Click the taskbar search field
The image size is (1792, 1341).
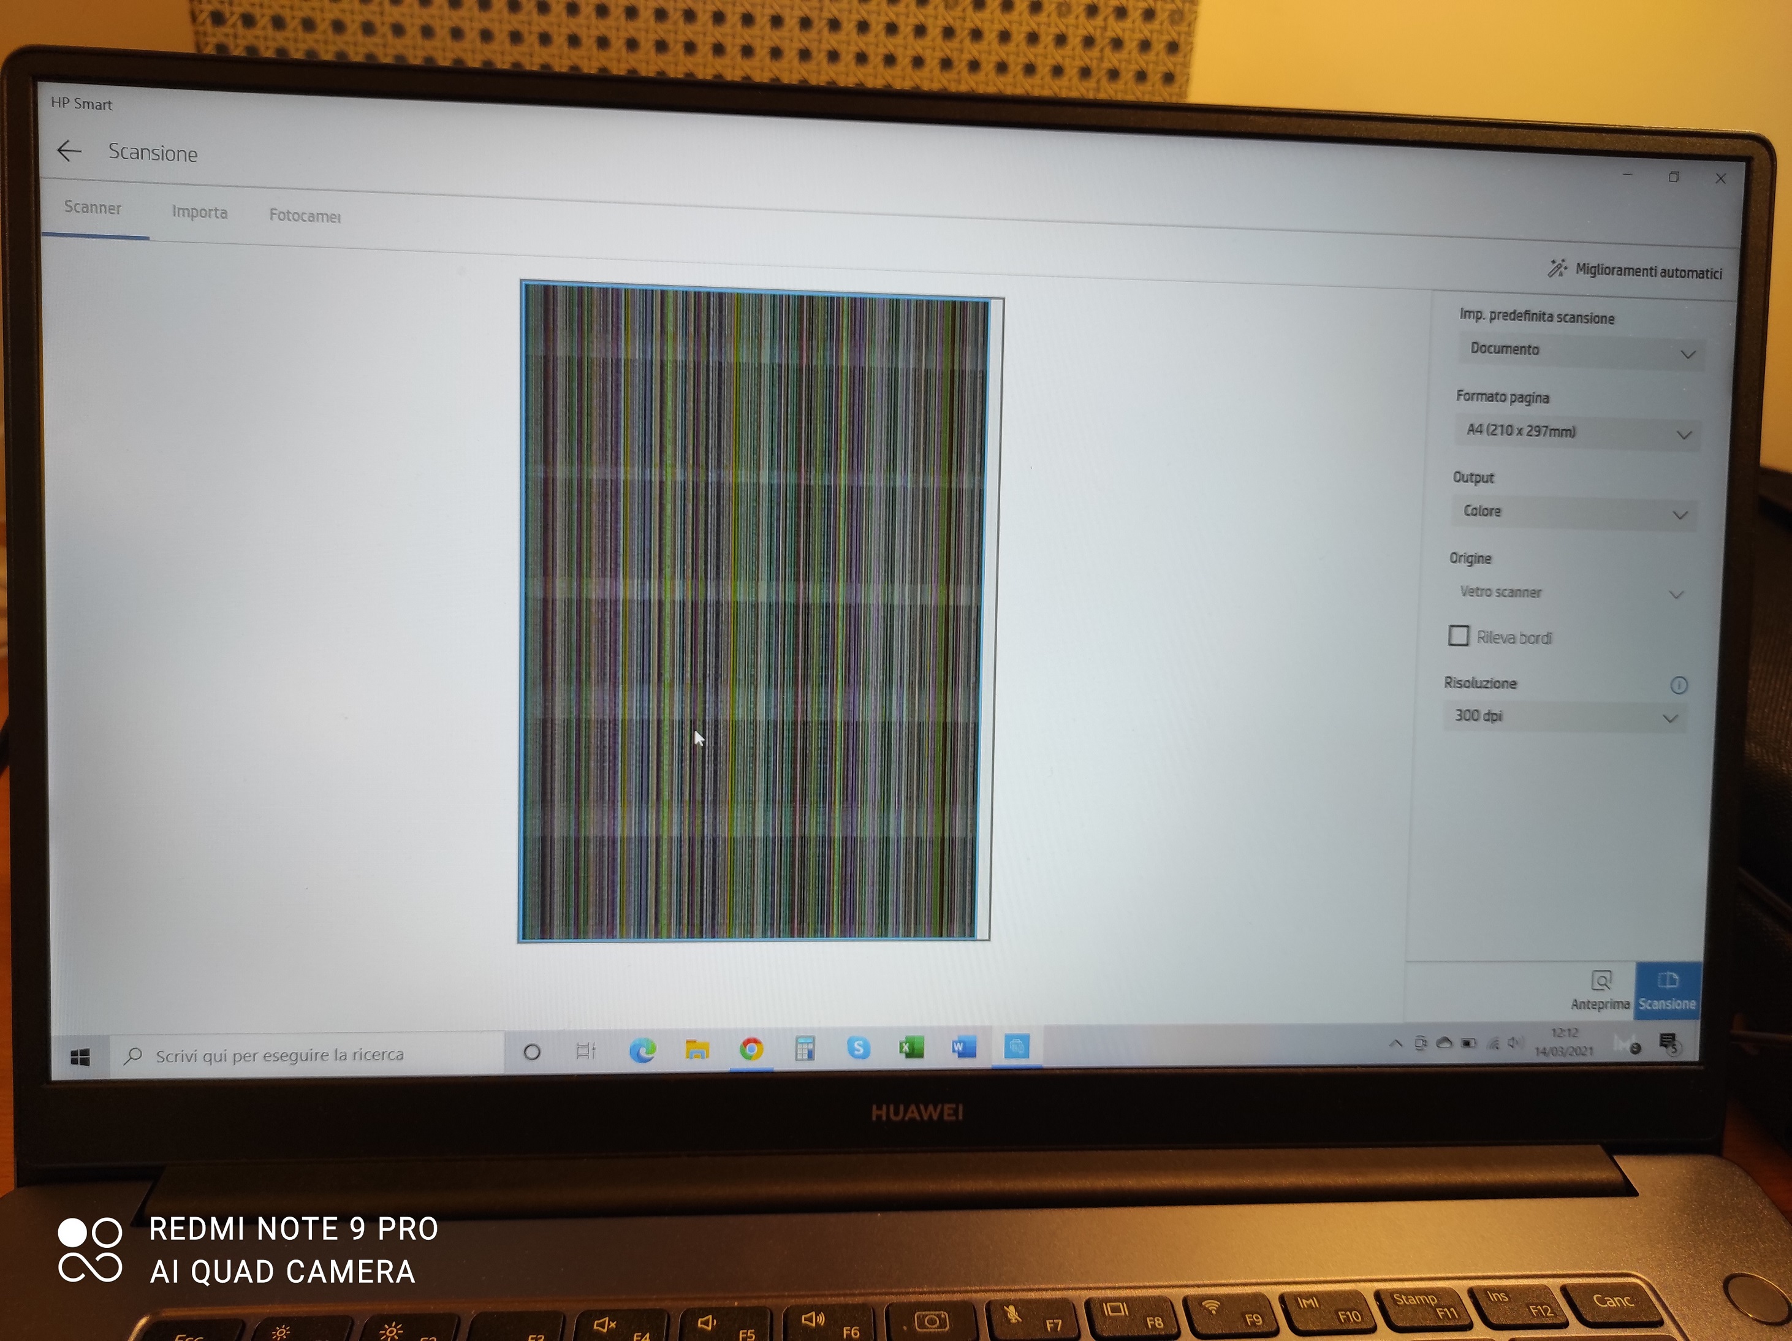[307, 1054]
